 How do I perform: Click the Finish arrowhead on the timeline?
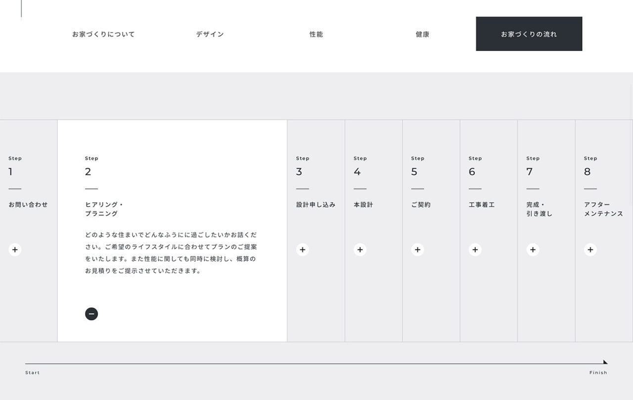click(605, 362)
